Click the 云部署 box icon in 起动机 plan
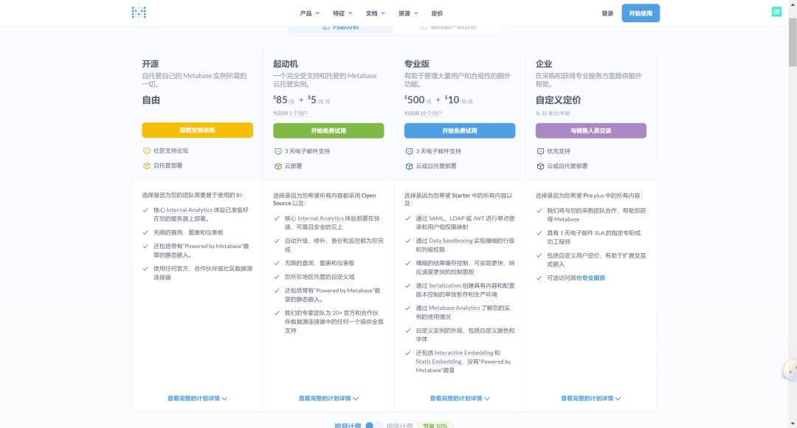This screenshot has width=797, height=428. click(x=278, y=166)
